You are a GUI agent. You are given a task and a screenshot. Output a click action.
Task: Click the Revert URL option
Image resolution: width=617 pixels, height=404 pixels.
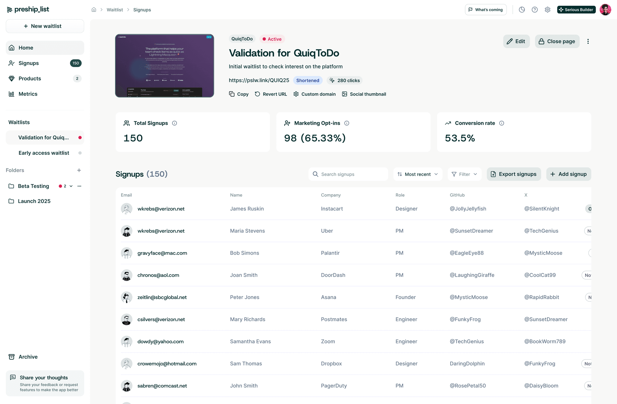point(271,94)
